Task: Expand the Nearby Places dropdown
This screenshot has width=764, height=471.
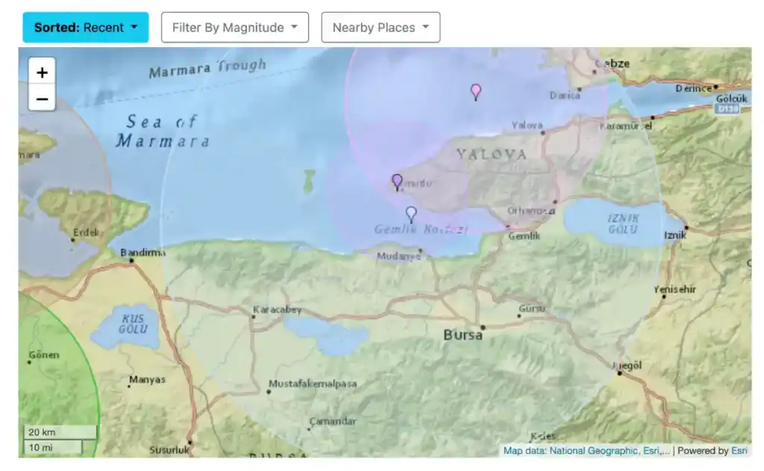Action: coord(381,27)
